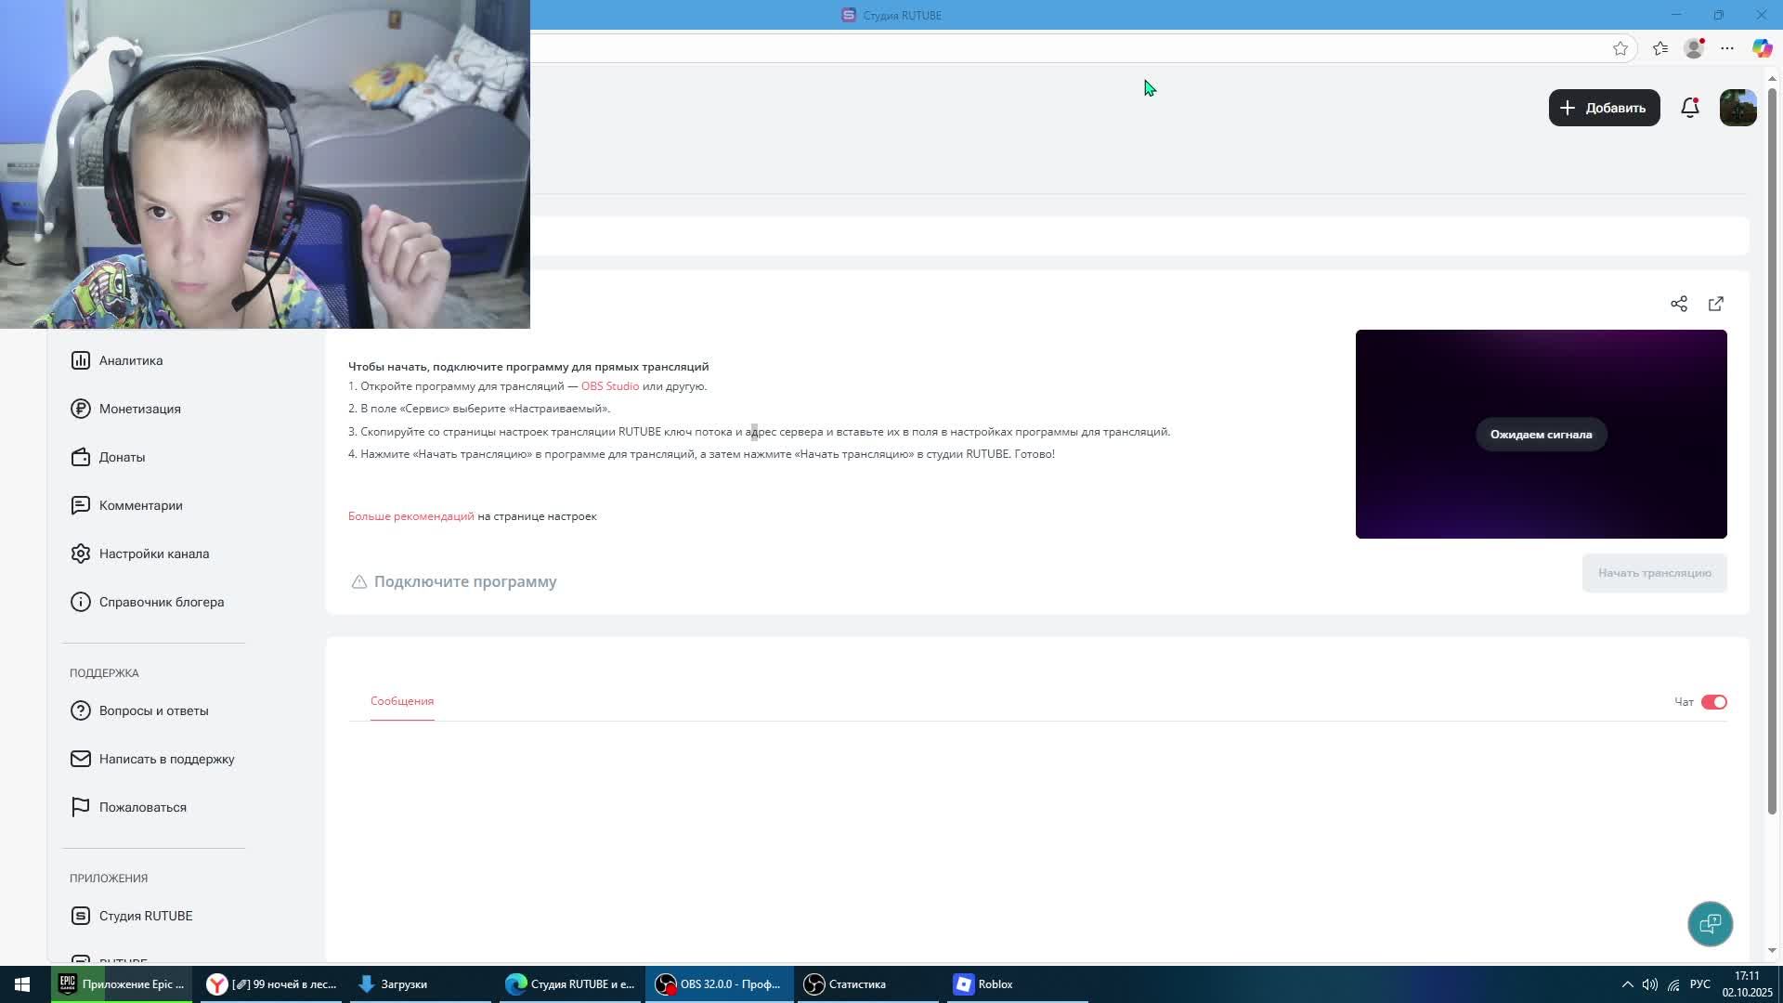This screenshot has width=1783, height=1003.
Task: Click the channel avatar in header
Action: [x=1737, y=108]
